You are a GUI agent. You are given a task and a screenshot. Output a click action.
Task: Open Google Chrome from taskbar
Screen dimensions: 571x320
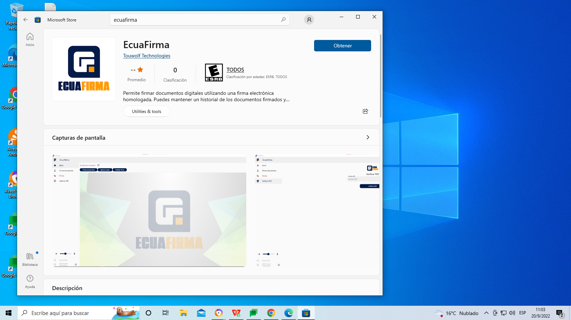(x=271, y=313)
